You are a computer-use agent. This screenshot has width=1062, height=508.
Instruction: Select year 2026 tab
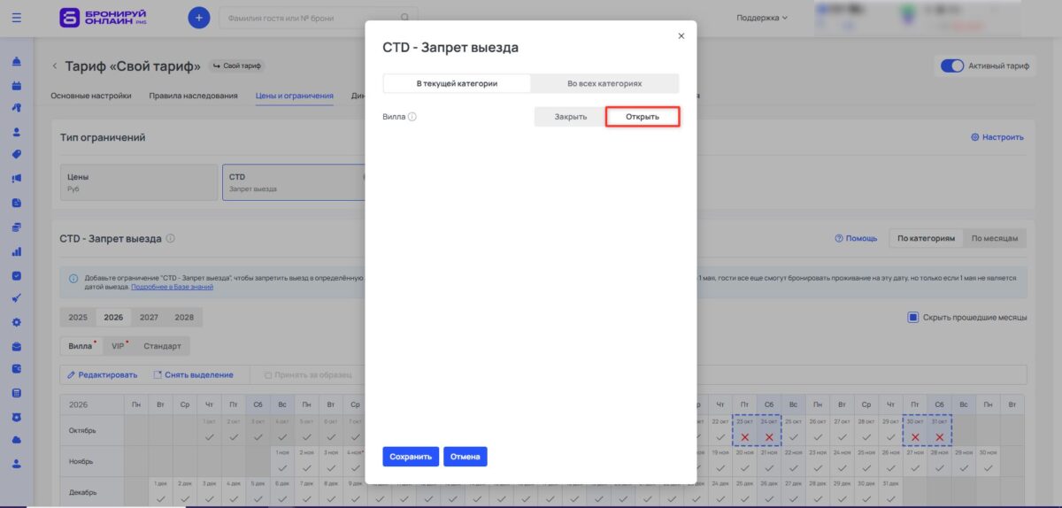[113, 317]
